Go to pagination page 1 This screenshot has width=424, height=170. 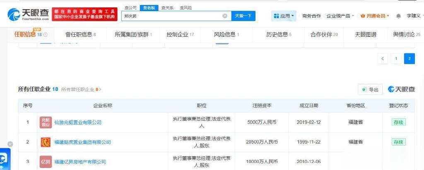(396, 59)
